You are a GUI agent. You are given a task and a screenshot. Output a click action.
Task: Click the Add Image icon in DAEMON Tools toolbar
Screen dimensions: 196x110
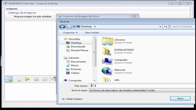pos(9,79)
